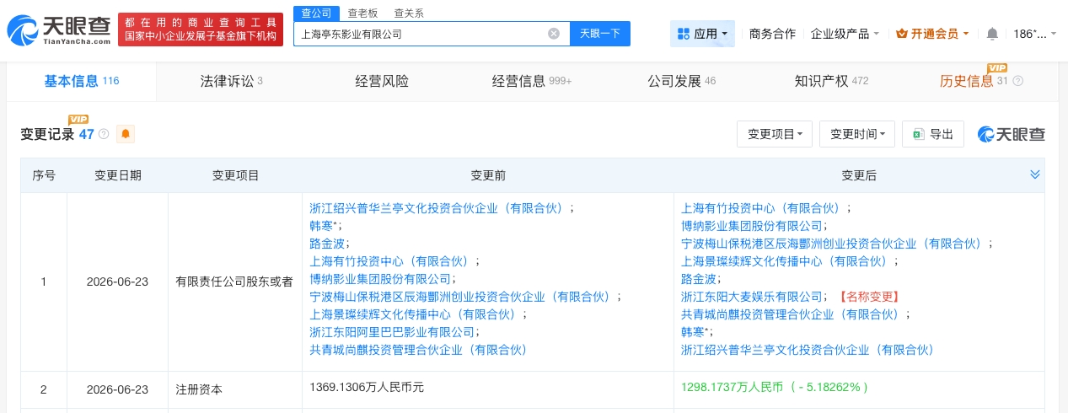1068x413 pixels.
Task: Switch to the 经营信息 tab
Action: point(532,81)
